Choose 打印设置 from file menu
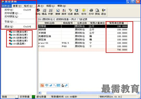141x99 pixels. pyautogui.click(x=18, y=13)
